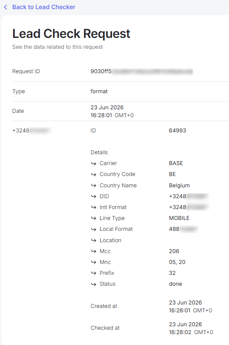Image resolution: width=229 pixels, height=345 pixels.
Task: Open the Back to Lead Checker link
Action: tap(44, 7)
